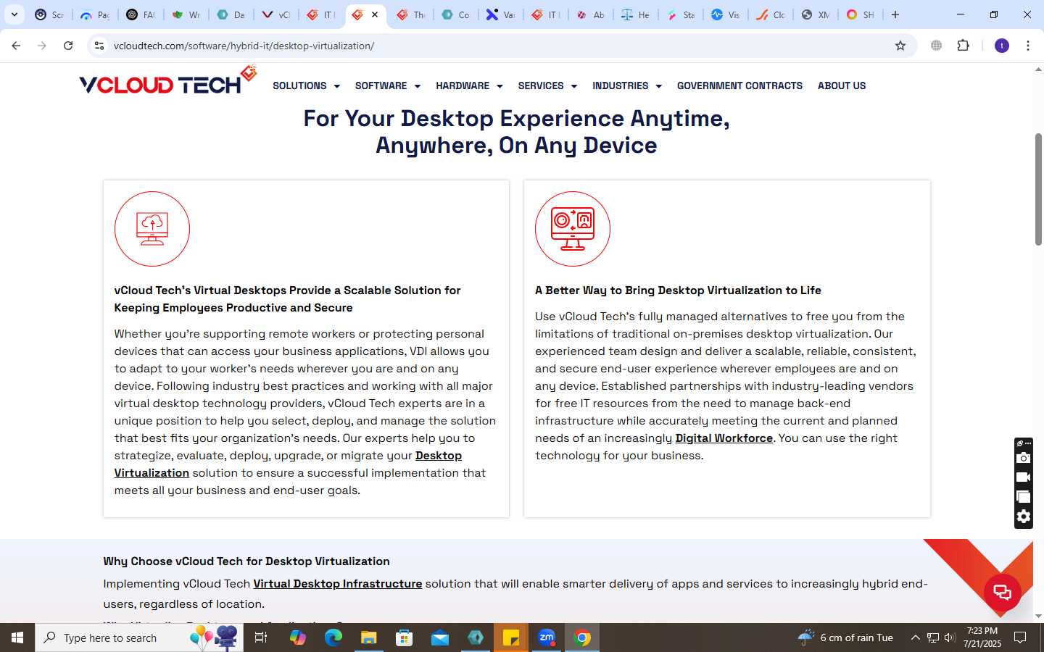The width and height of the screenshot is (1044, 652).
Task: Open the red live chat bubble
Action: (1003, 592)
